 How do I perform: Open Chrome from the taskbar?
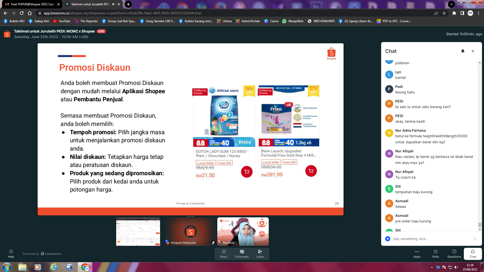85,267
